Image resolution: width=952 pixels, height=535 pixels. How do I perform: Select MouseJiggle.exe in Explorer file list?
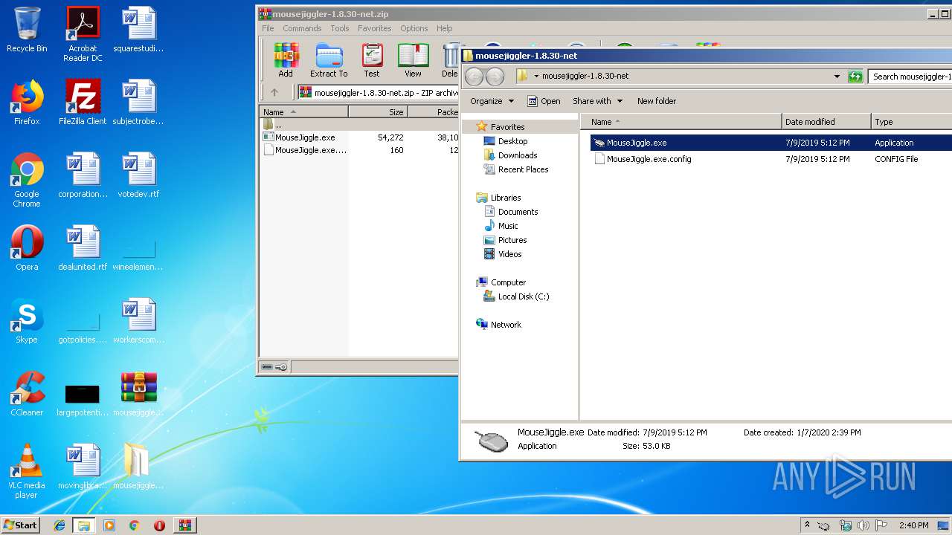771,143
